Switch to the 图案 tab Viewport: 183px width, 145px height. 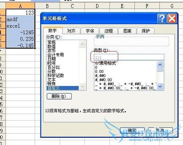[x=127, y=31]
